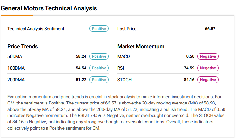Select the Price Trends section heading
The image size is (239, 138).
click(x=23, y=46)
